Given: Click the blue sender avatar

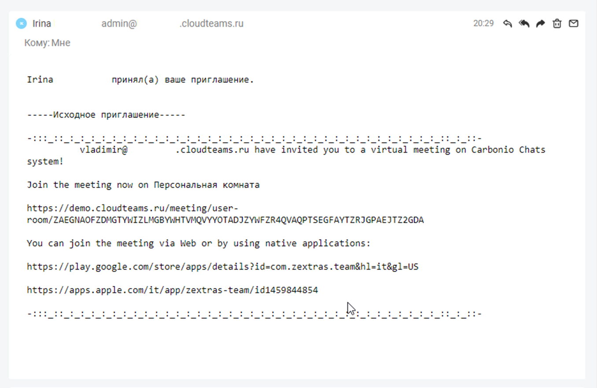Looking at the screenshot, I should (21, 23).
